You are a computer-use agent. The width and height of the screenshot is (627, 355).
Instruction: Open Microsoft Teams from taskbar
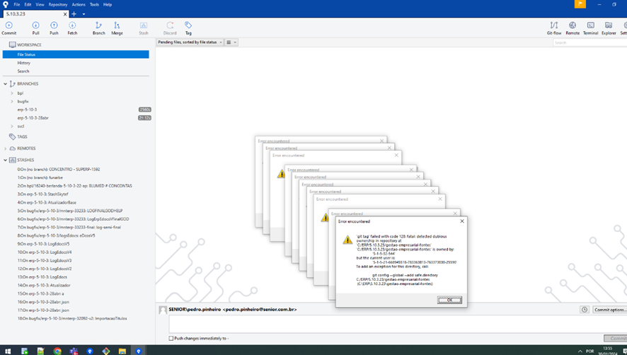74,351
